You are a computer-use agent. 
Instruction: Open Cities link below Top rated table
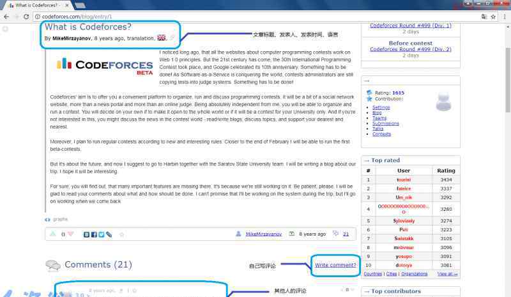pyautogui.click(x=392, y=274)
